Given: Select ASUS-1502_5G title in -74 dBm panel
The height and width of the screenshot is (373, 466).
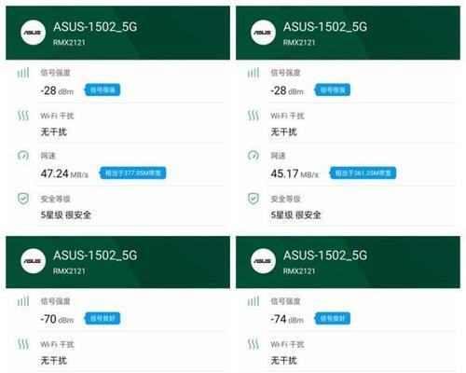Looking at the screenshot, I should coord(325,256).
